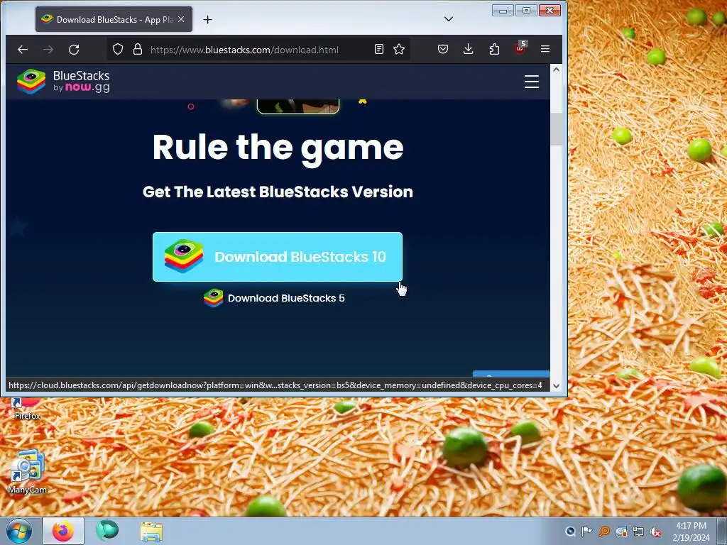Screen dimensions: 727x545
Task: Click the vertical scrollbar thumb
Action: coord(557,129)
